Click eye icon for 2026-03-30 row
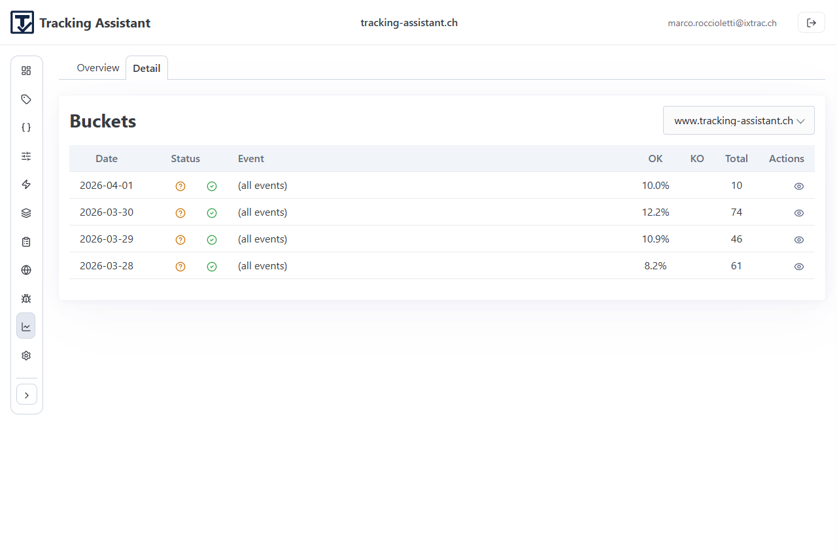 pos(798,213)
